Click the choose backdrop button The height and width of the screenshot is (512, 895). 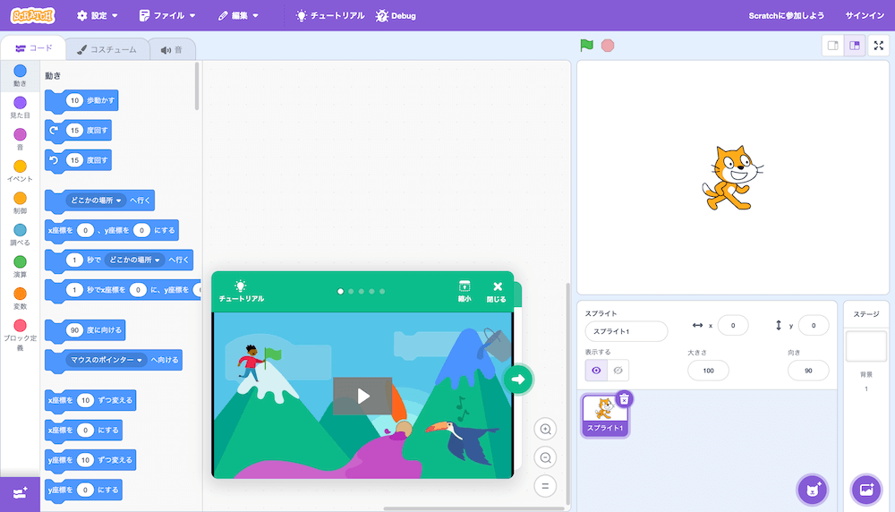coord(865,490)
